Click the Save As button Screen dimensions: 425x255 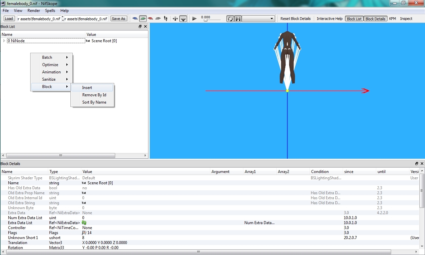(119, 19)
